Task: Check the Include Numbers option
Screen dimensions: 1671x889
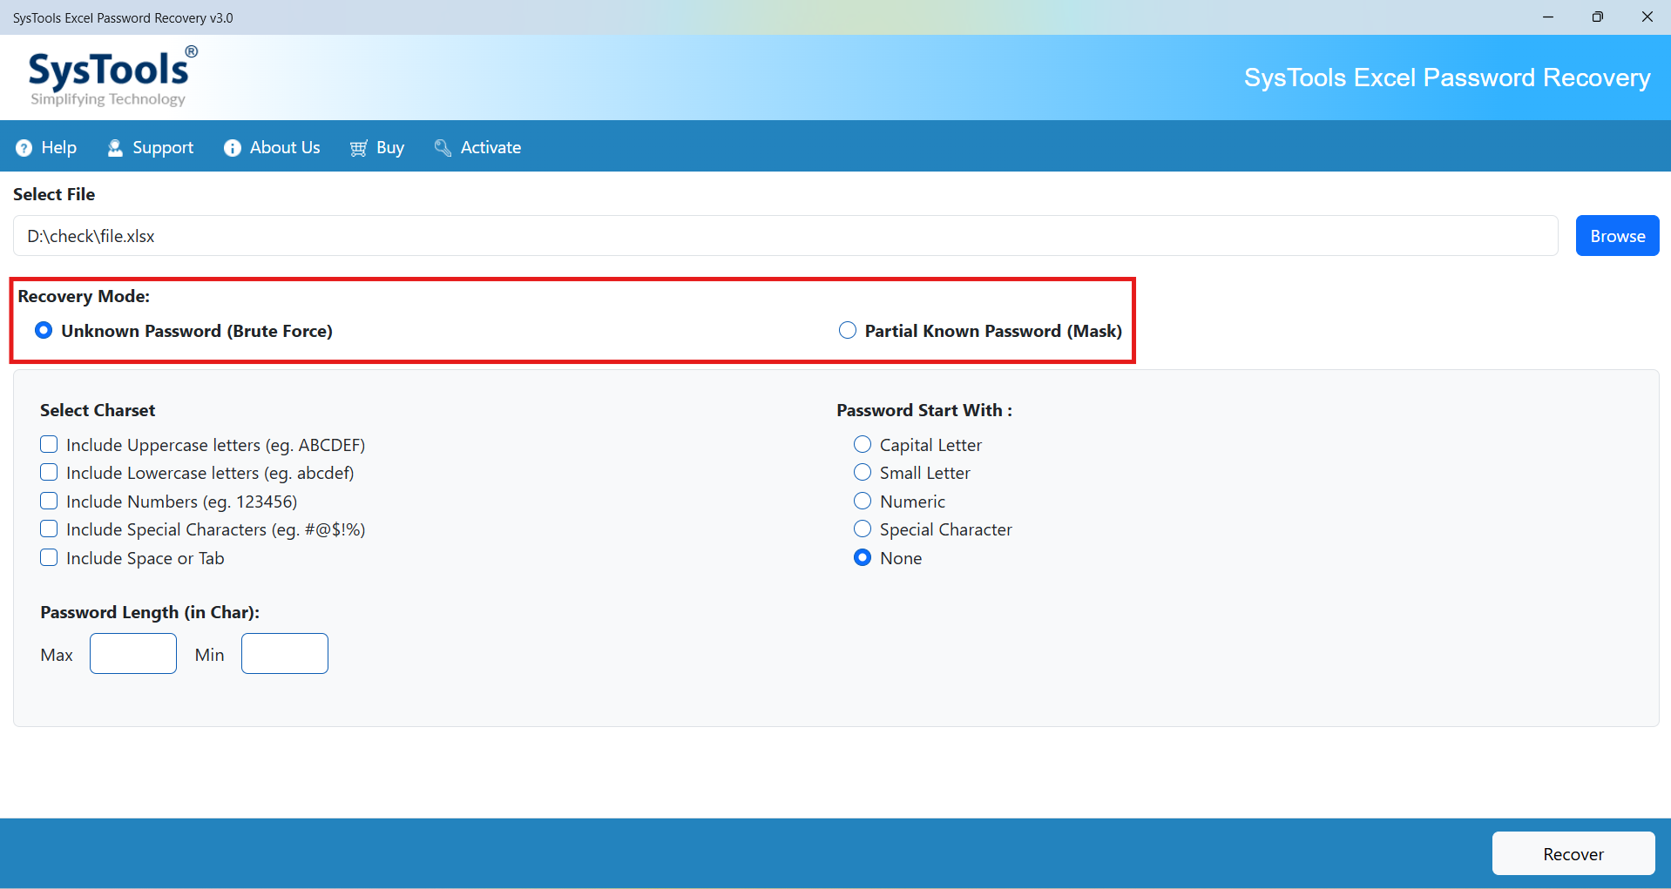Action: click(50, 502)
